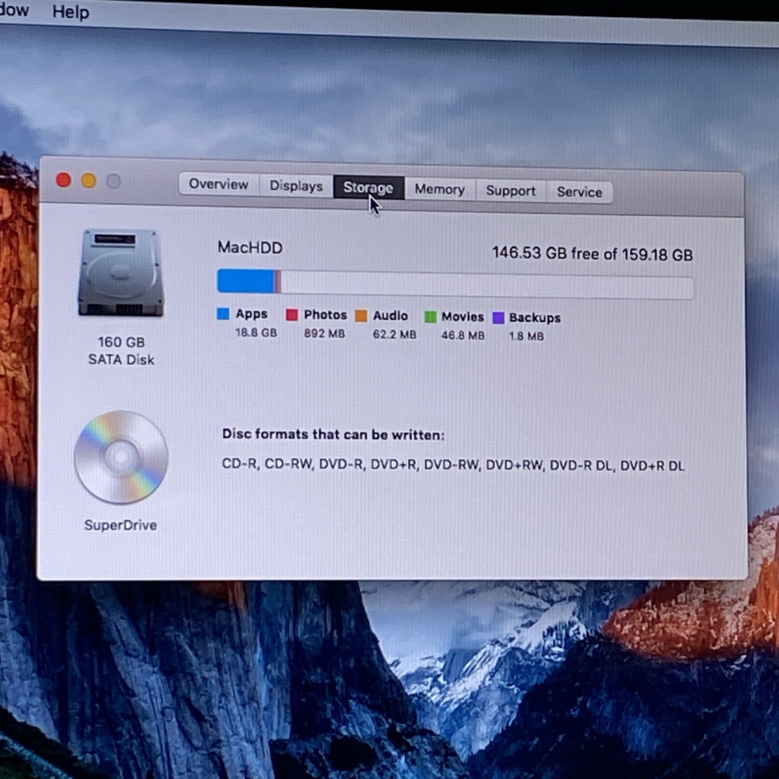Click the orange Audio color swatch
Image resolution: width=779 pixels, height=779 pixels.
click(361, 316)
